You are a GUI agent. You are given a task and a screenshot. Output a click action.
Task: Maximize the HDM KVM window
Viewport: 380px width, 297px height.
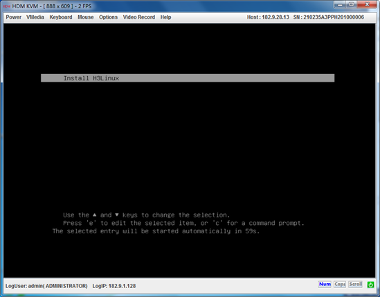click(351, 5)
